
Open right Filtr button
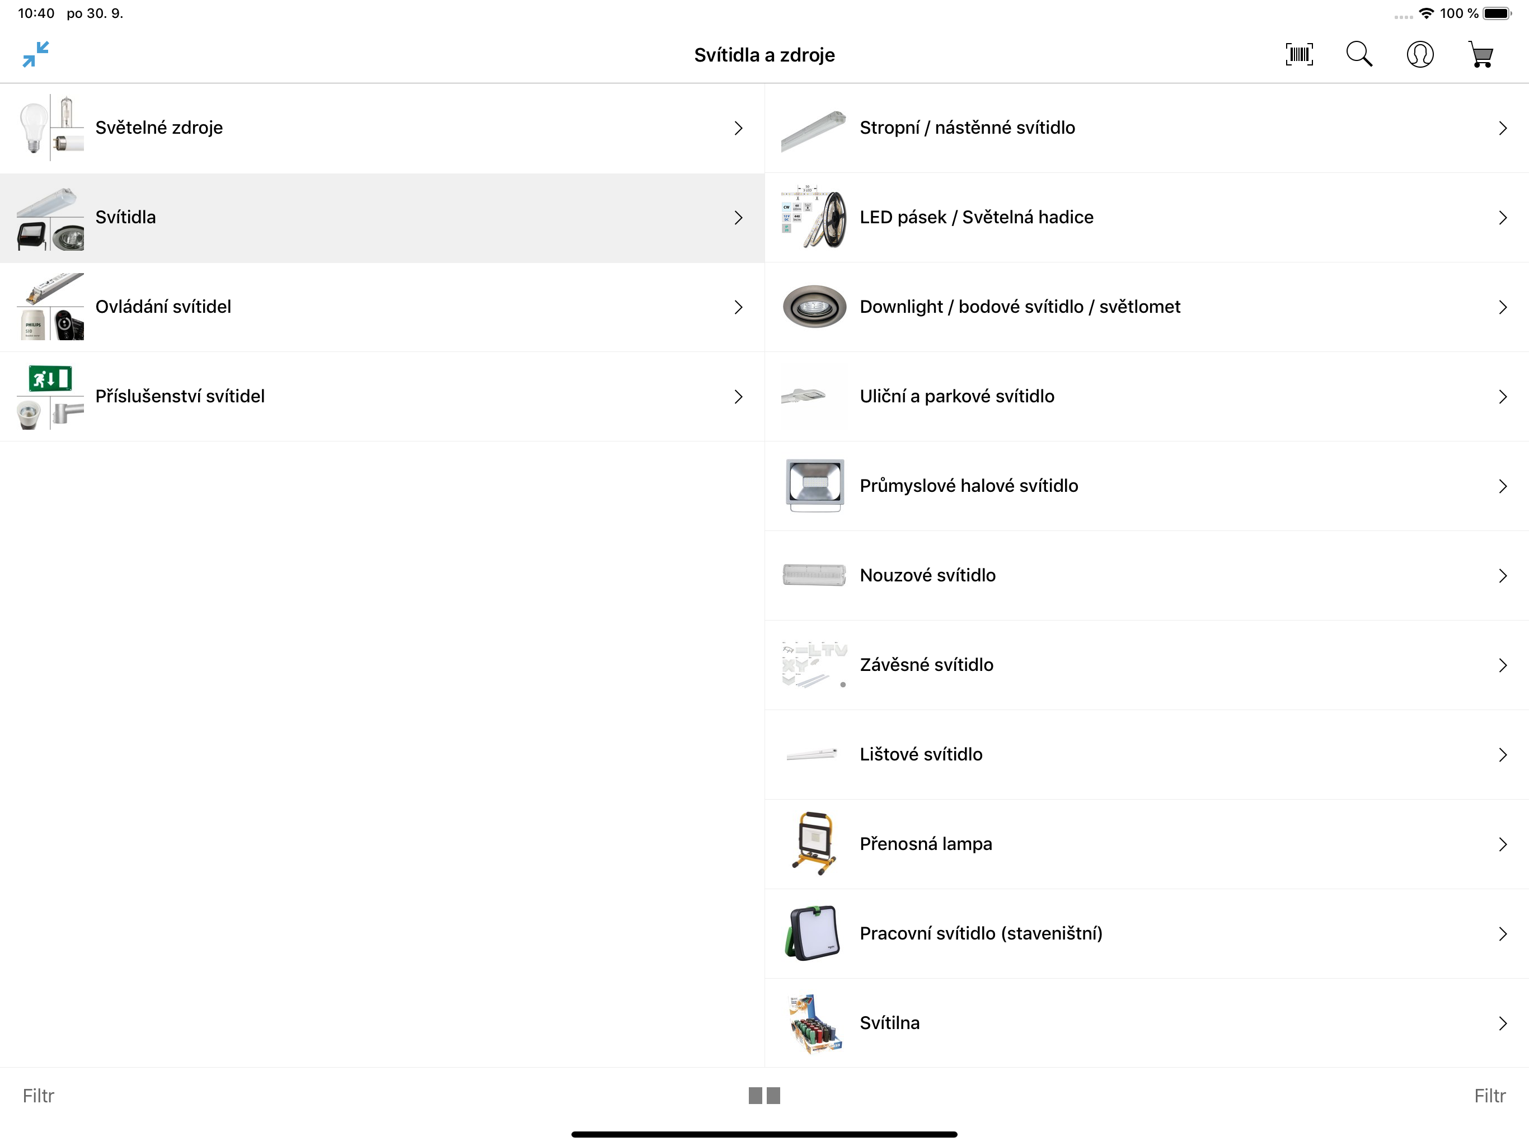[1490, 1096]
